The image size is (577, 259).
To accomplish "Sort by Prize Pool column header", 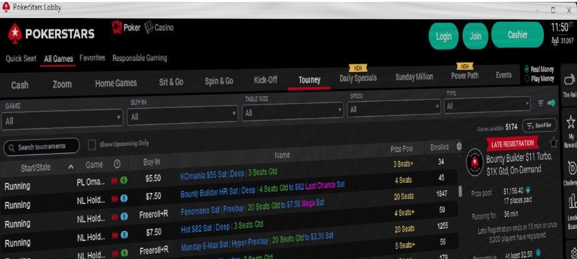I will (x=402, y=149).
